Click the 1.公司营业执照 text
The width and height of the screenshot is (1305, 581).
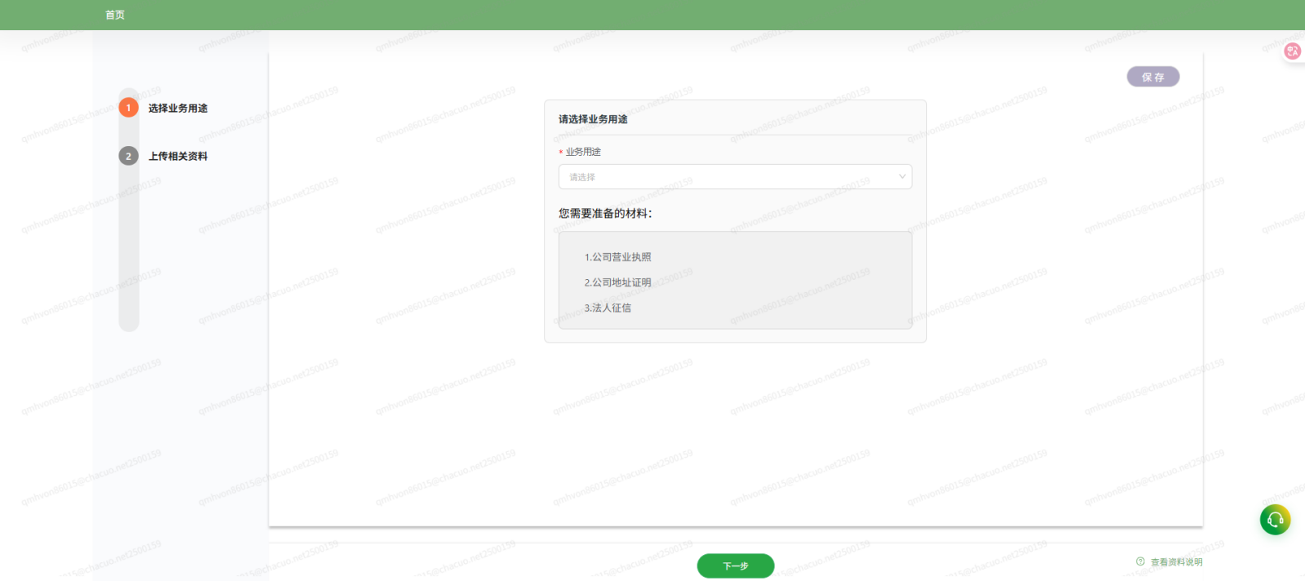coord(617,257)
